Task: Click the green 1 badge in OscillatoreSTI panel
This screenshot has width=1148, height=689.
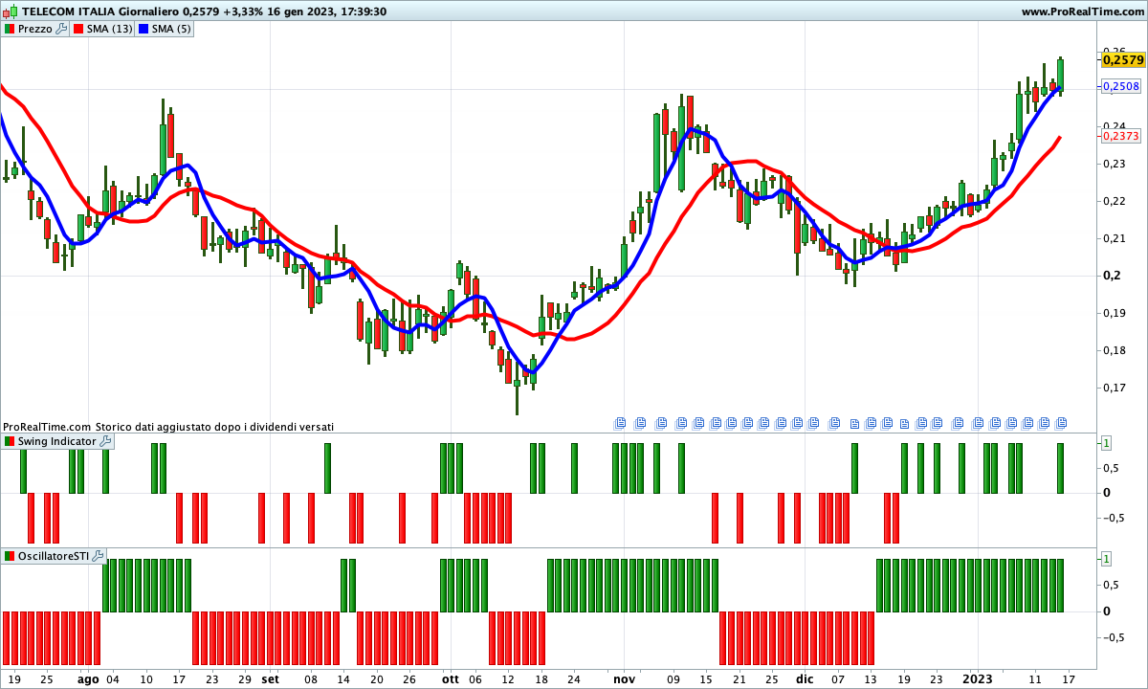Action: (x=1106, y=558)
